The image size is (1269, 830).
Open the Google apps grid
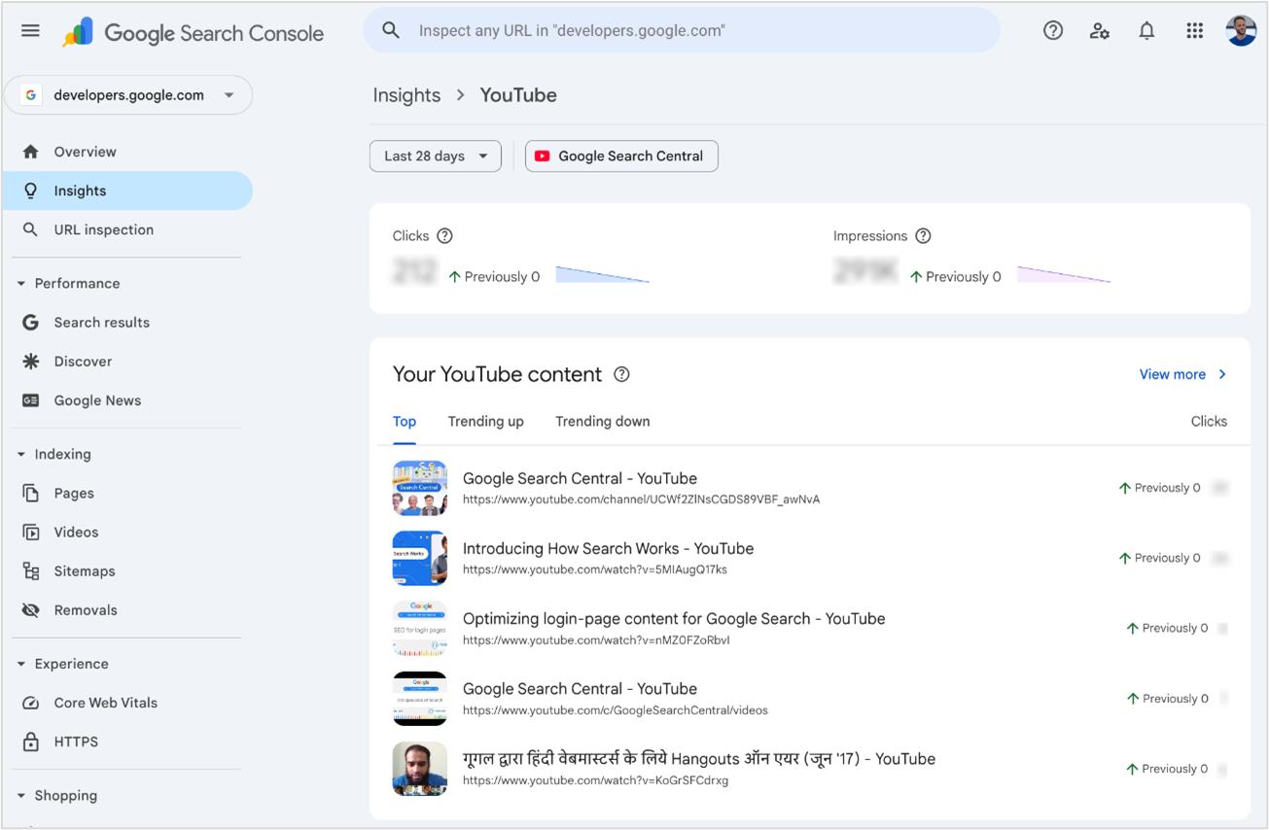coord(1194,30)
